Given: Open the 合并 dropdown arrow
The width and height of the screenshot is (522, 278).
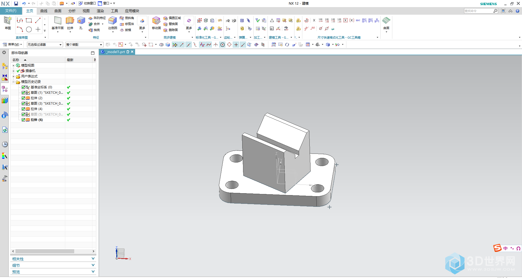Looking at the screenshot, I should 103,24.
